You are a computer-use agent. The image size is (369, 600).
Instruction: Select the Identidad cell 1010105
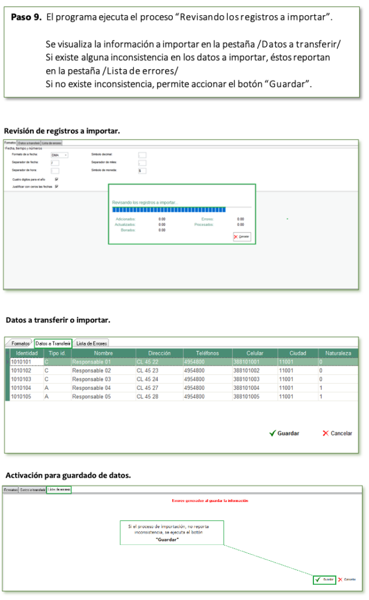click(x=24, y=397)
